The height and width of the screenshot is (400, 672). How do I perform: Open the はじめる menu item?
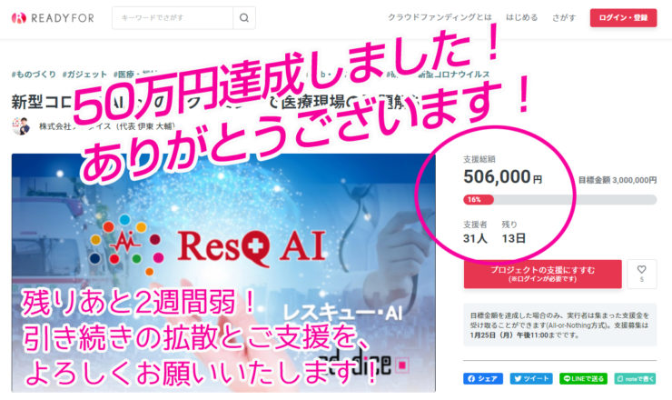tap(521, 17)
